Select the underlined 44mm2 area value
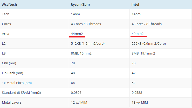 click(77, 34)
